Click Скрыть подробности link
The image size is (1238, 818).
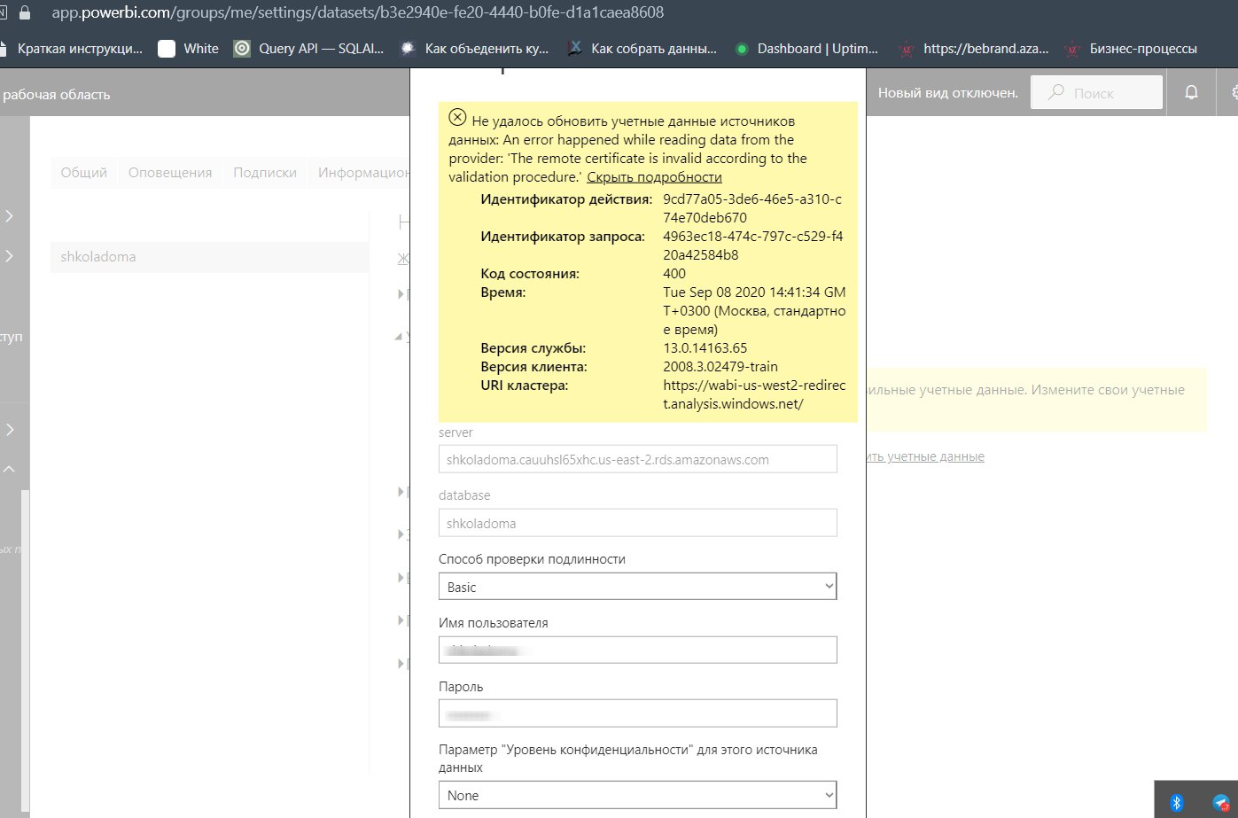[x=654, y=177]
